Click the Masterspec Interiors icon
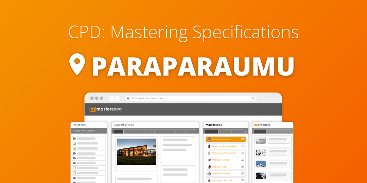This screenshot has height=183, width=367. coord(209,174)
